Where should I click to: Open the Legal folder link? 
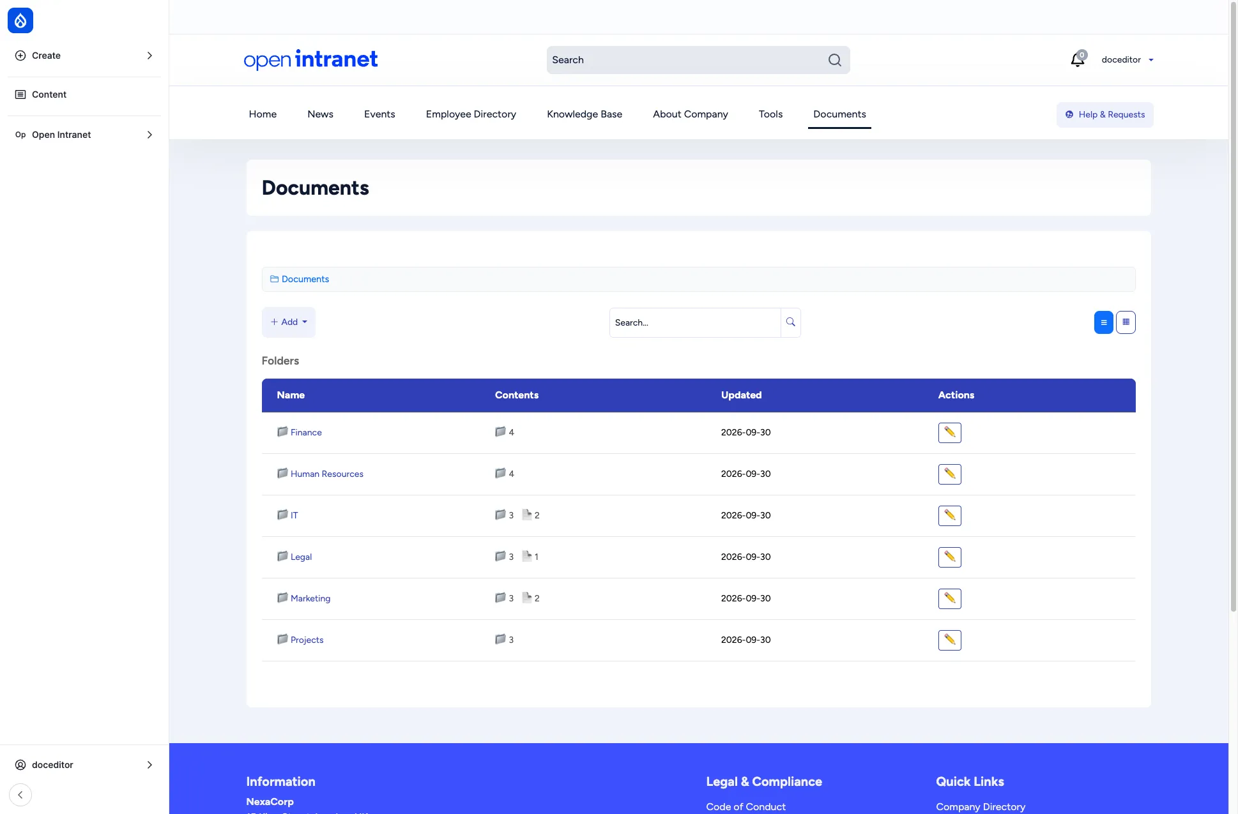[x=301, y=557]
